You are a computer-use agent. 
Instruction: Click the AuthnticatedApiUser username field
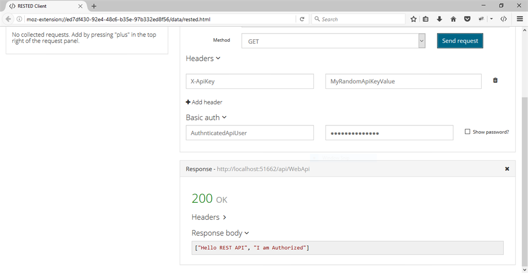click(x=250, y=133)
